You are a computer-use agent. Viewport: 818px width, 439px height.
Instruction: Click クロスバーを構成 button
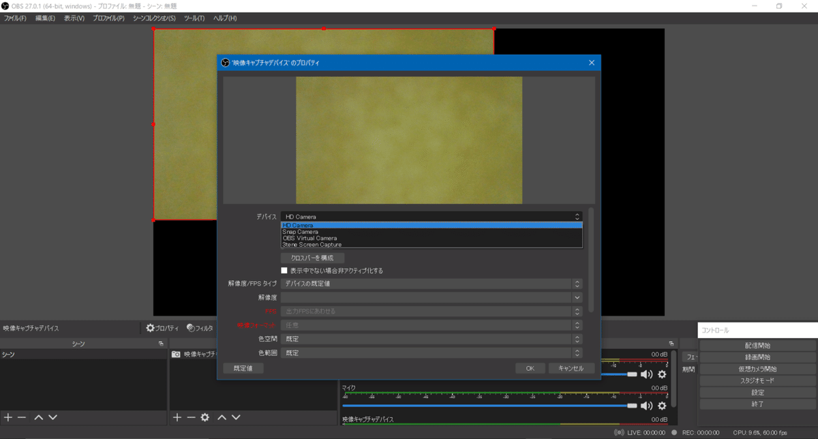(x=312, y=258)
